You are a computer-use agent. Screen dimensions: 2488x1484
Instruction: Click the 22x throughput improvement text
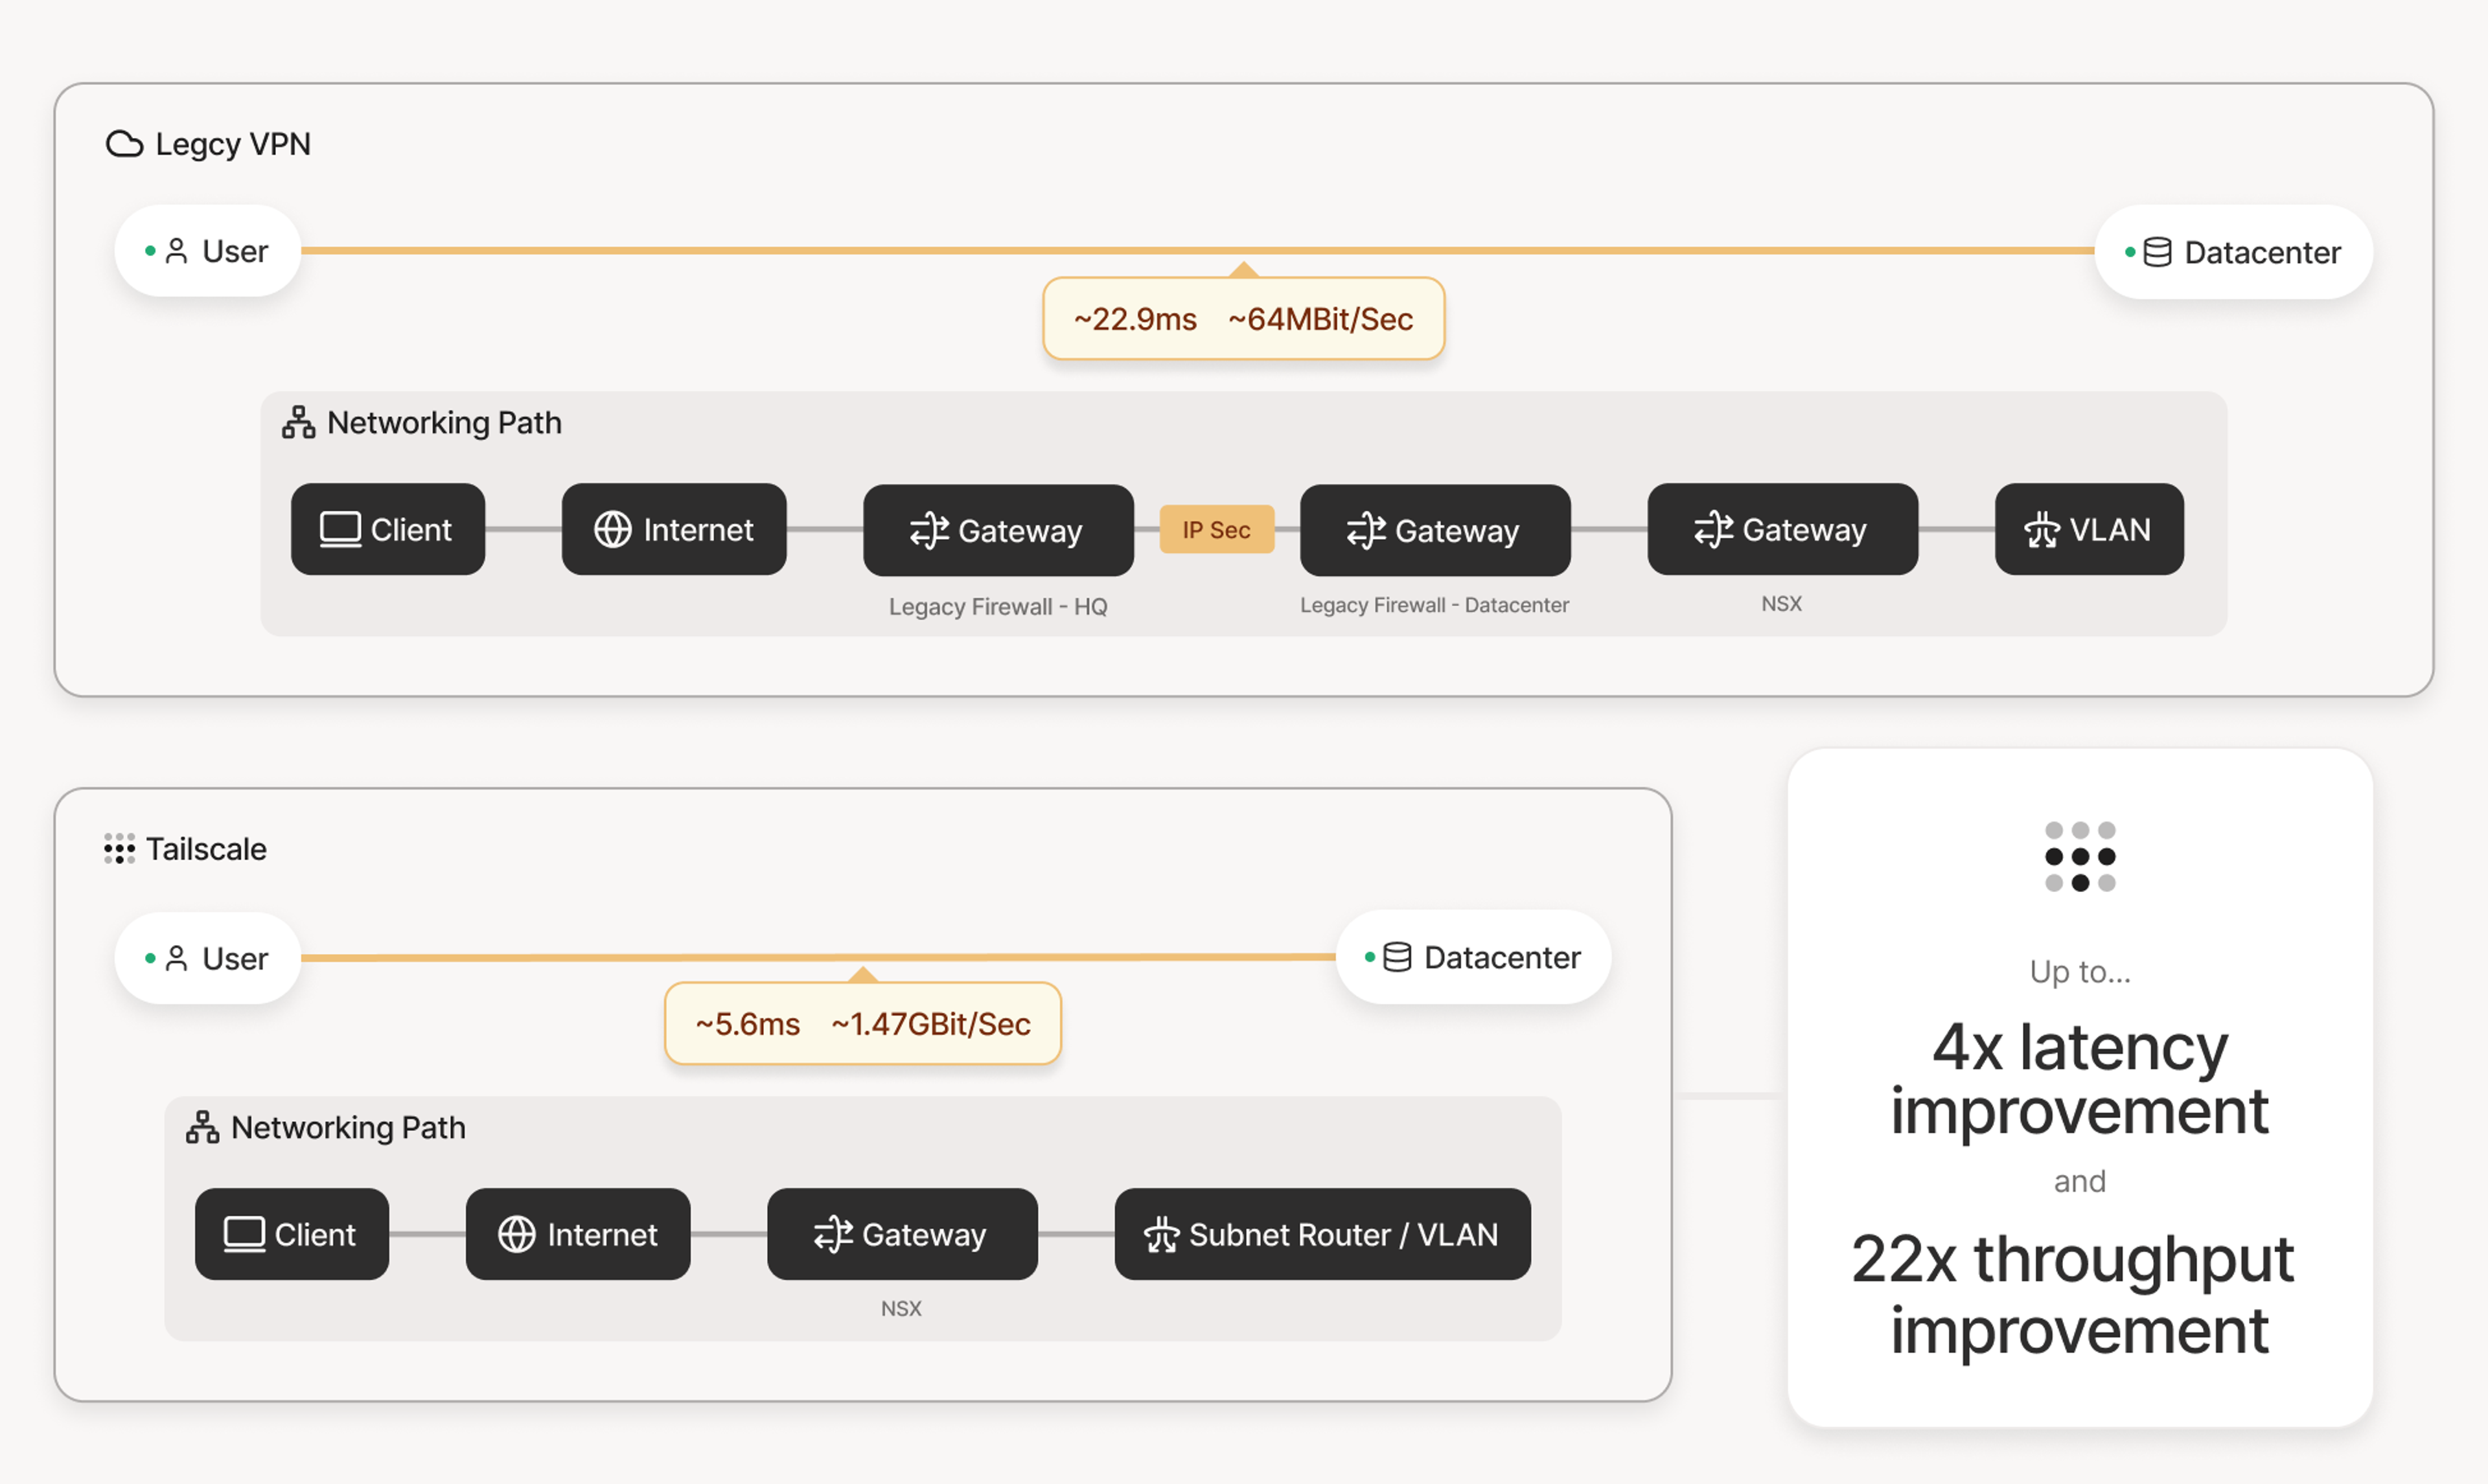2073,1295
